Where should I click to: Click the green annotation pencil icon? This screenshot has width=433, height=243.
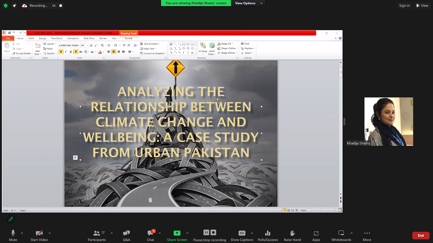(11, 219)
